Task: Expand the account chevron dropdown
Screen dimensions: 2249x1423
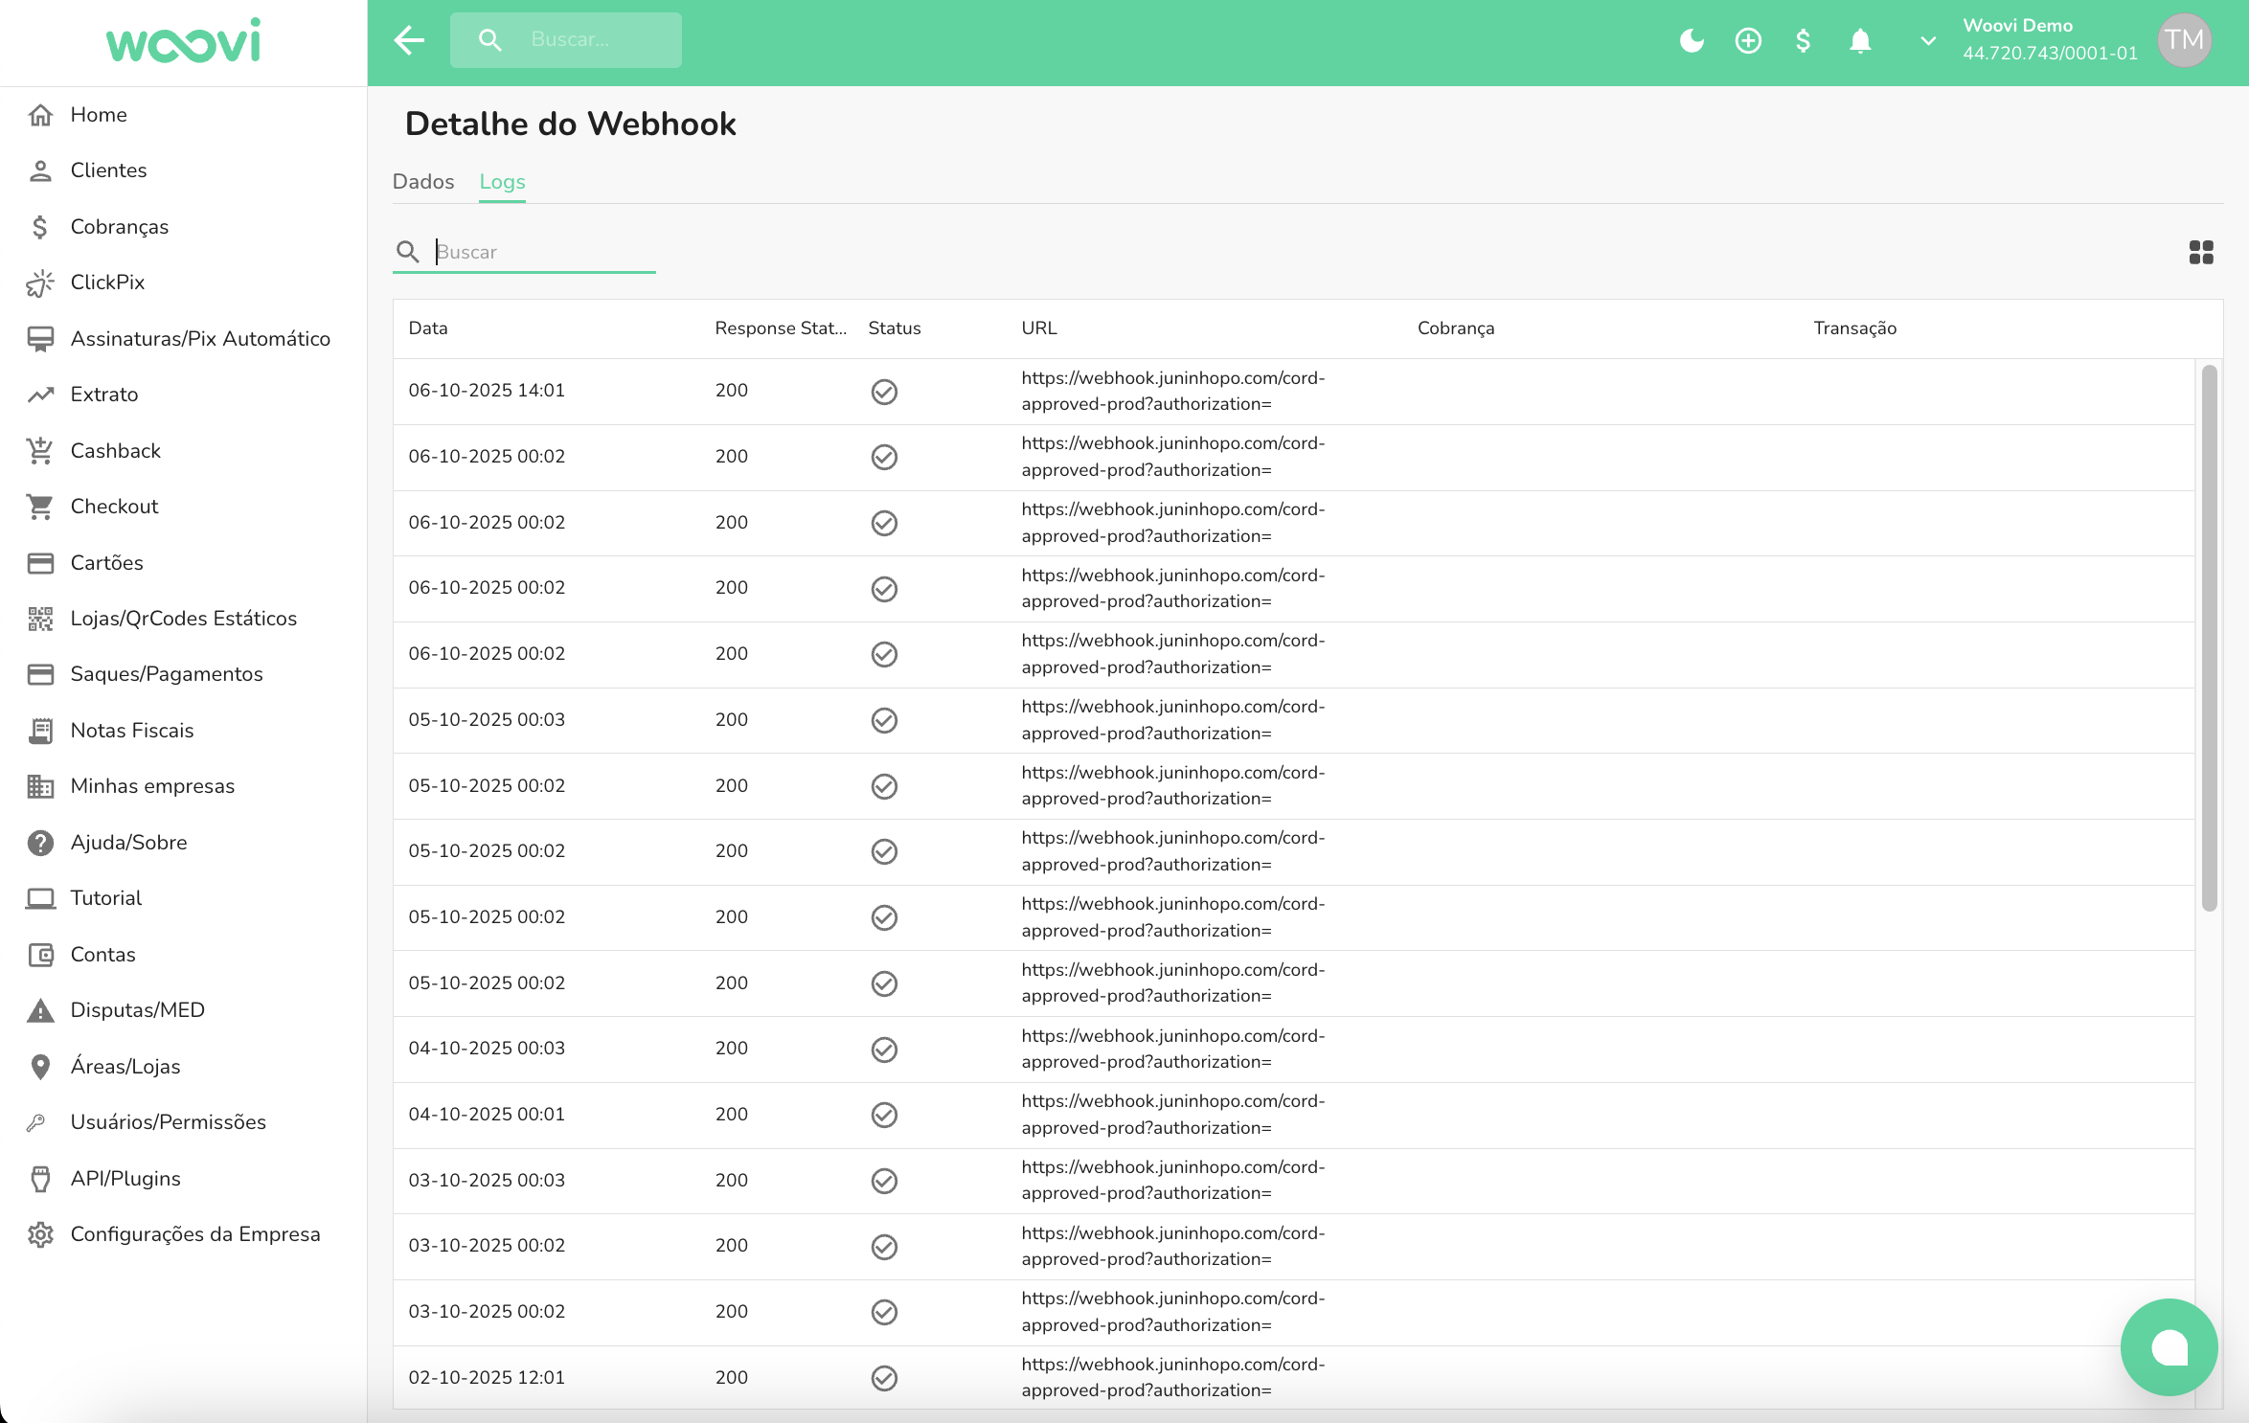Action: pos(1928,40)
